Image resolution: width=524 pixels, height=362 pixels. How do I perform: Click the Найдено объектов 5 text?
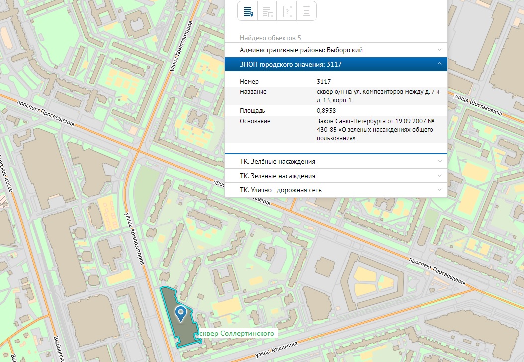[270, 38]
